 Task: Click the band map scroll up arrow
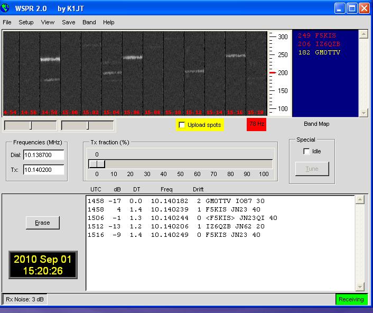(x=363, y=34)
